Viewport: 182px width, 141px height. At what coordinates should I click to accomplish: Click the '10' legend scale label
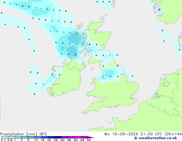click(x=36, y=140)
